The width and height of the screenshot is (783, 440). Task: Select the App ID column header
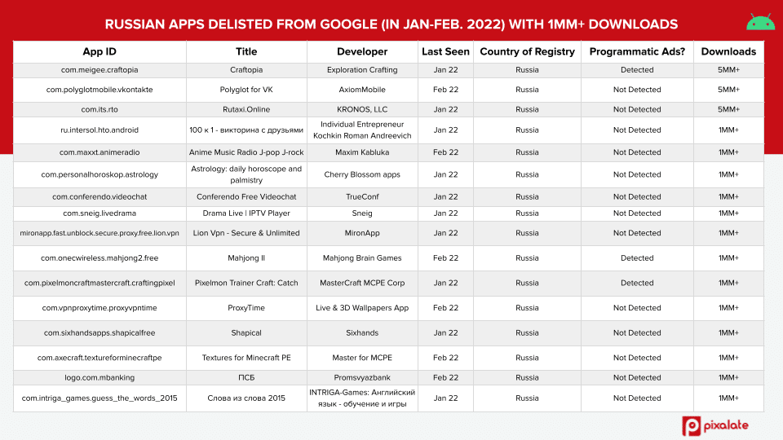pos(100,51)
